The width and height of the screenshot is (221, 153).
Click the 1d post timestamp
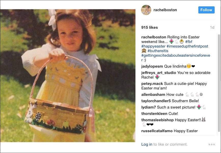pyautogui.click(x=212, y=27)
